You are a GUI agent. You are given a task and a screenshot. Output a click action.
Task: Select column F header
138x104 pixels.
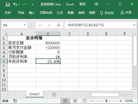coord(124,34)
